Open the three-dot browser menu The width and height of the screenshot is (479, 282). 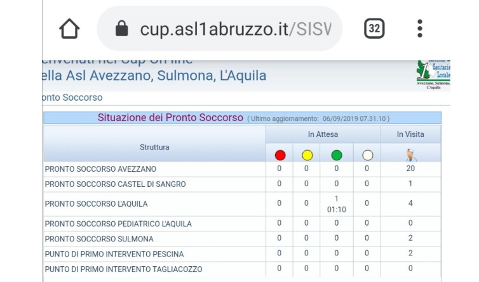click(x=420, y=29)
